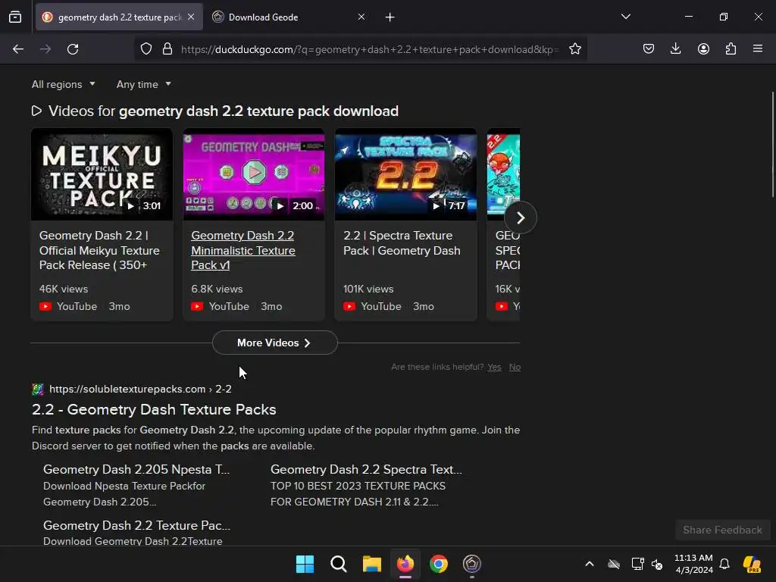The image size is (776, 582).
Task: Click the solubletexturepacks.com favicon
Action: 38,389
